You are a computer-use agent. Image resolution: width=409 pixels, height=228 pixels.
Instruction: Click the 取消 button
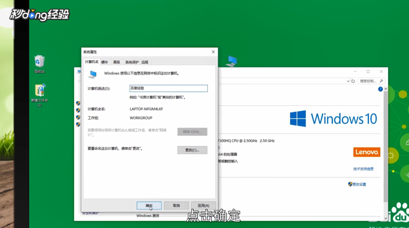click(x=176, y=206)
